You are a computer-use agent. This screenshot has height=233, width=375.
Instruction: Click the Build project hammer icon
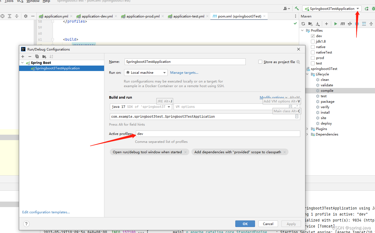click(297, 8)
